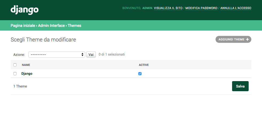Open the Django theme entry
This screenshot has width=262, height=117.
[x=27, y=74]
